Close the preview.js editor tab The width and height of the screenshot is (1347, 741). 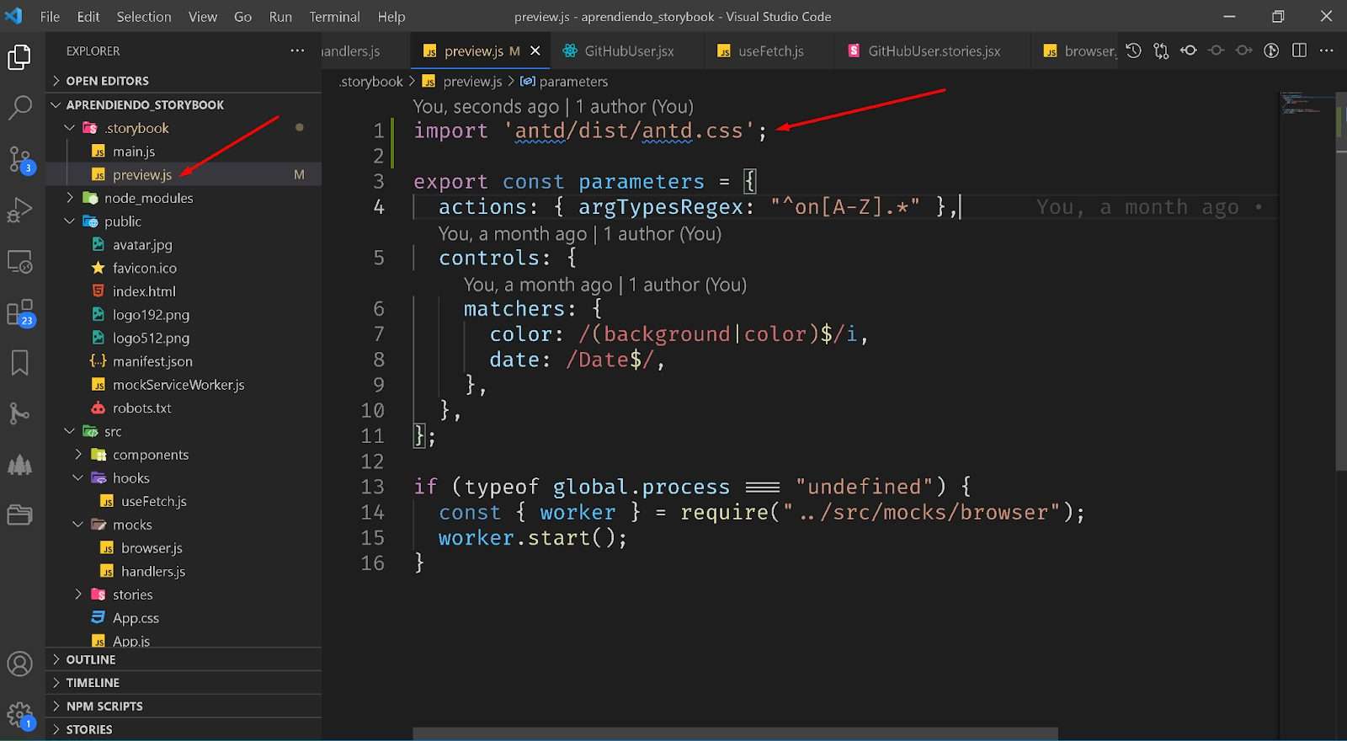pyautogui.click(x=535, y=51)
